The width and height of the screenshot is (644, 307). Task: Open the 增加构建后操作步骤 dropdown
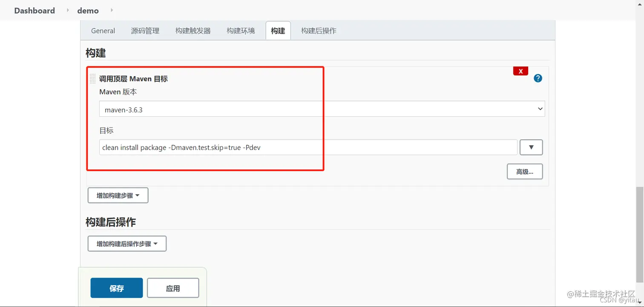[x=127, y=244]
